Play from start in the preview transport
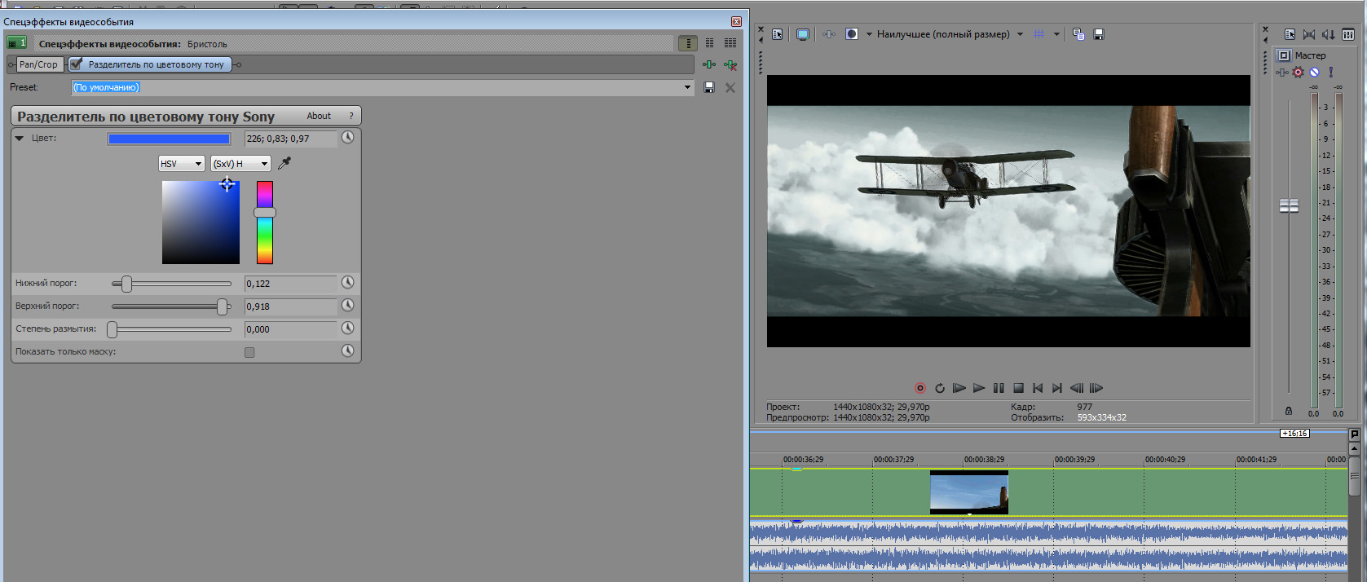The image size is (1367, 582). [959, 388]
